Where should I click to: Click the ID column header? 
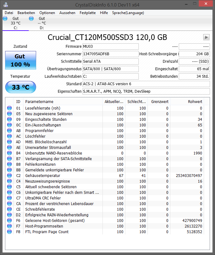[18, 102]
